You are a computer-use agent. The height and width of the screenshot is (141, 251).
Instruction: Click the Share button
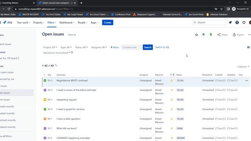(222, 35)
